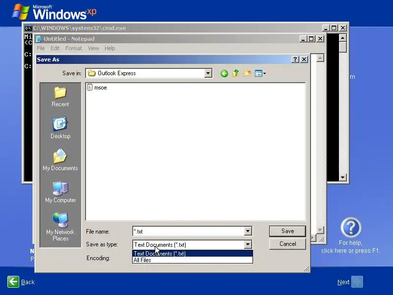
Task: Click Next in Windows setup
Action: (350, 282)
